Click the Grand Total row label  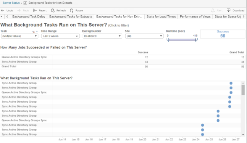tap(9, 66)
